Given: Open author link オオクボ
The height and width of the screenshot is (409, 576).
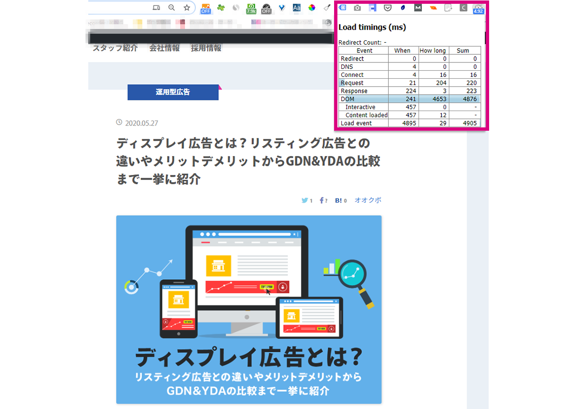Looking at the screenshot, I should click(x=368, y=200).
